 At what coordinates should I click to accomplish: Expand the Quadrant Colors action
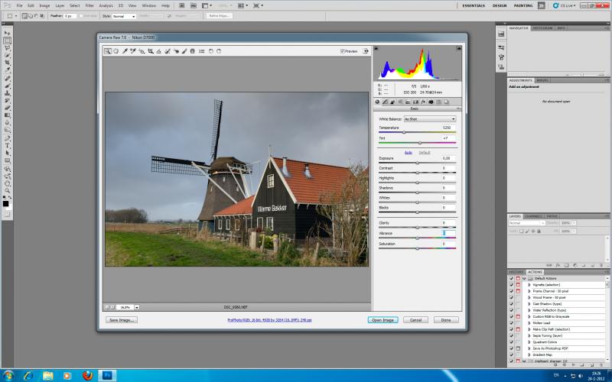[x=529, y=342]
